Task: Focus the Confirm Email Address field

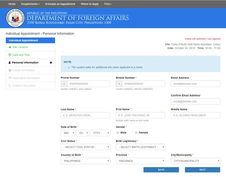Action: 196,102
